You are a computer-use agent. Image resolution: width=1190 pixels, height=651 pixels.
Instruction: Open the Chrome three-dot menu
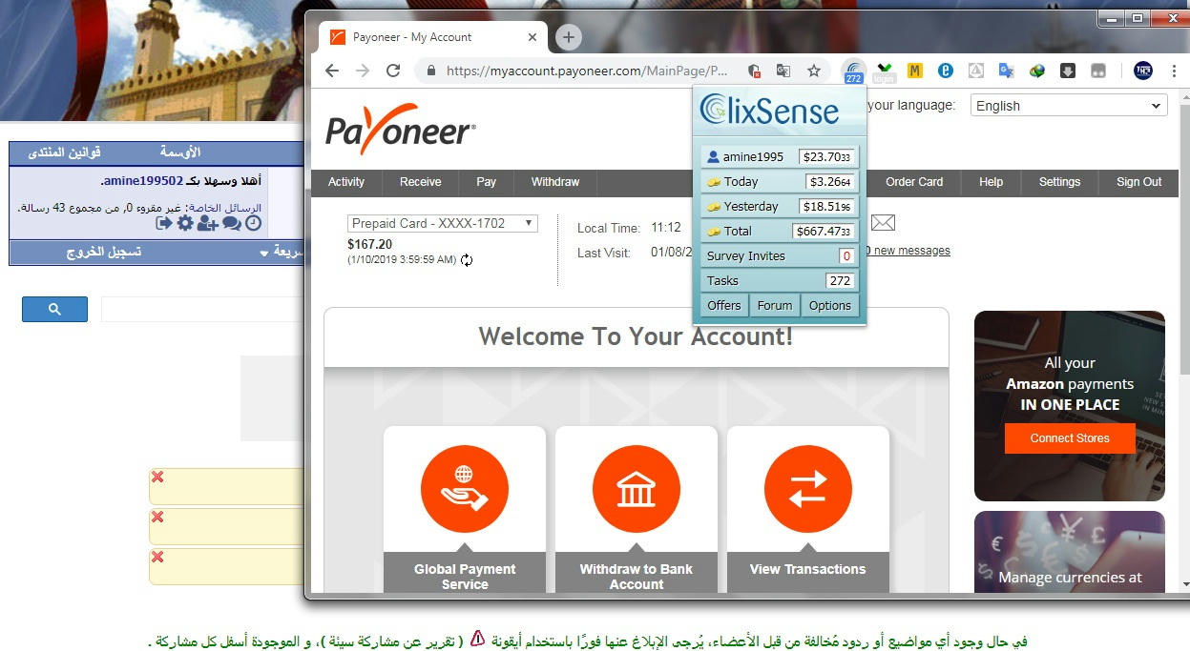coord(1176,71)
